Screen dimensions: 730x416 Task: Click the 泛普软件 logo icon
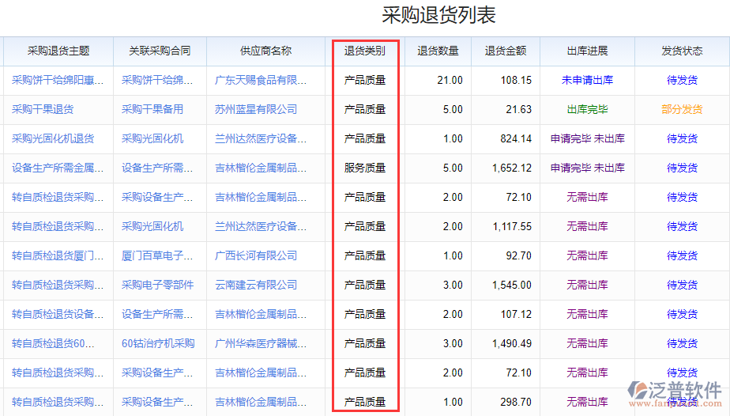tap(637, 389)
